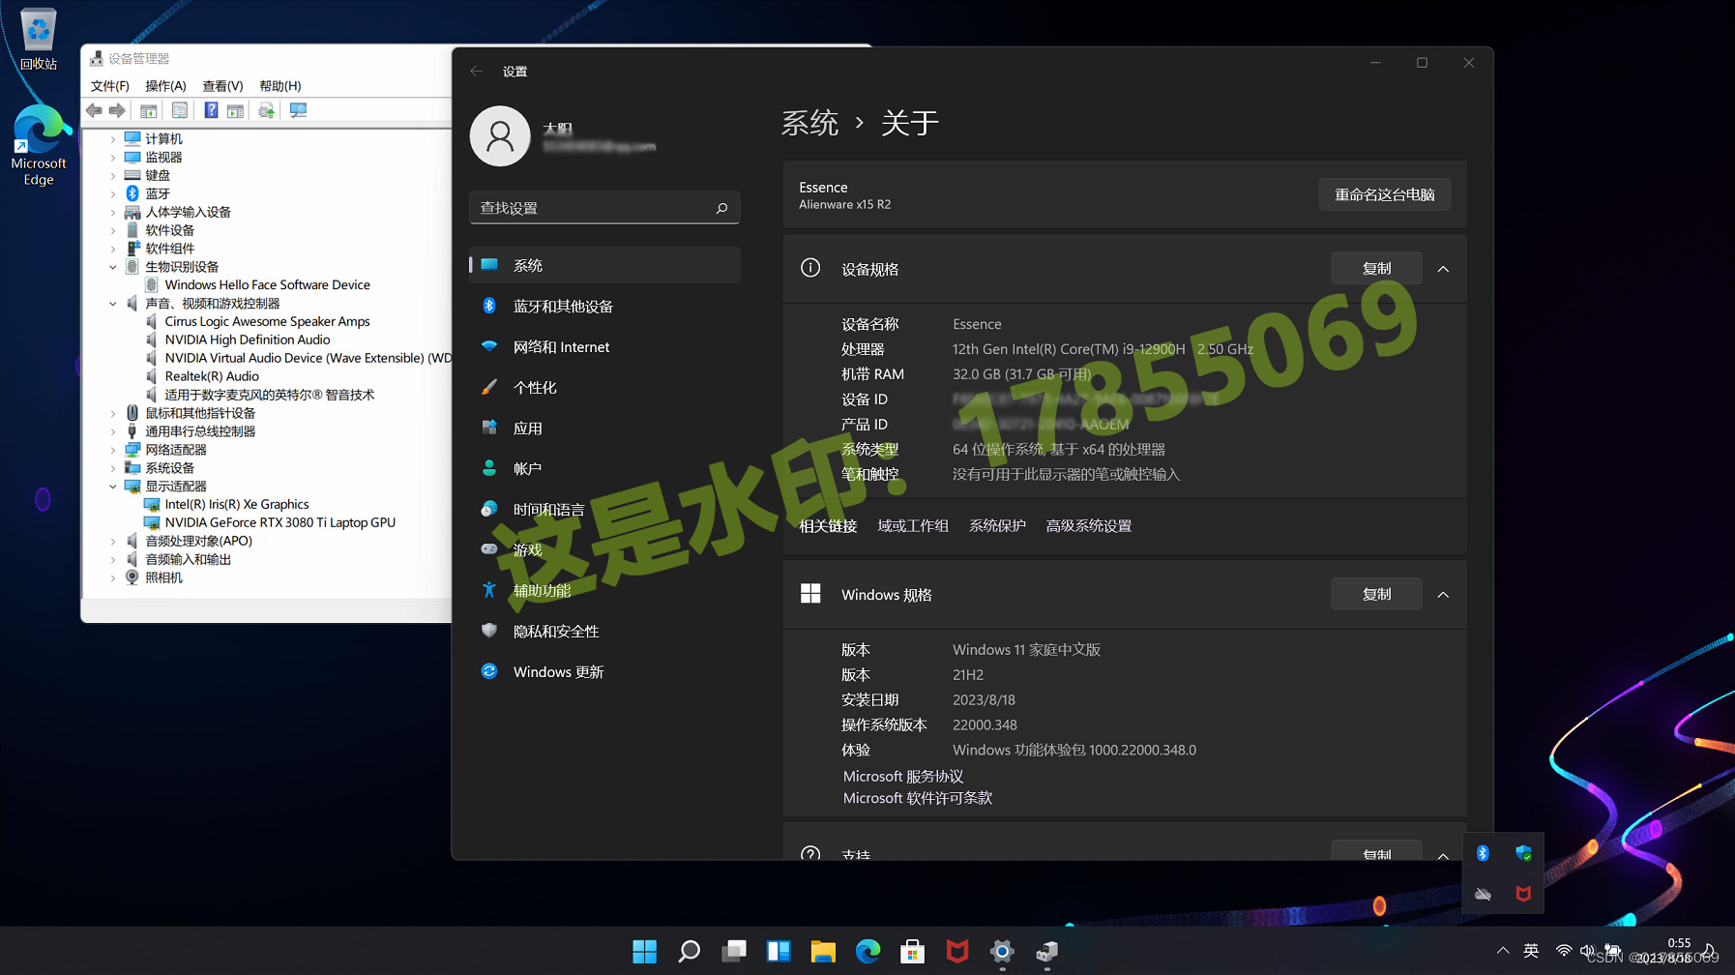Click the search magnifier in settings search box
The width and height of the screenshot is (1735, 975).
[x=721, y=208]
